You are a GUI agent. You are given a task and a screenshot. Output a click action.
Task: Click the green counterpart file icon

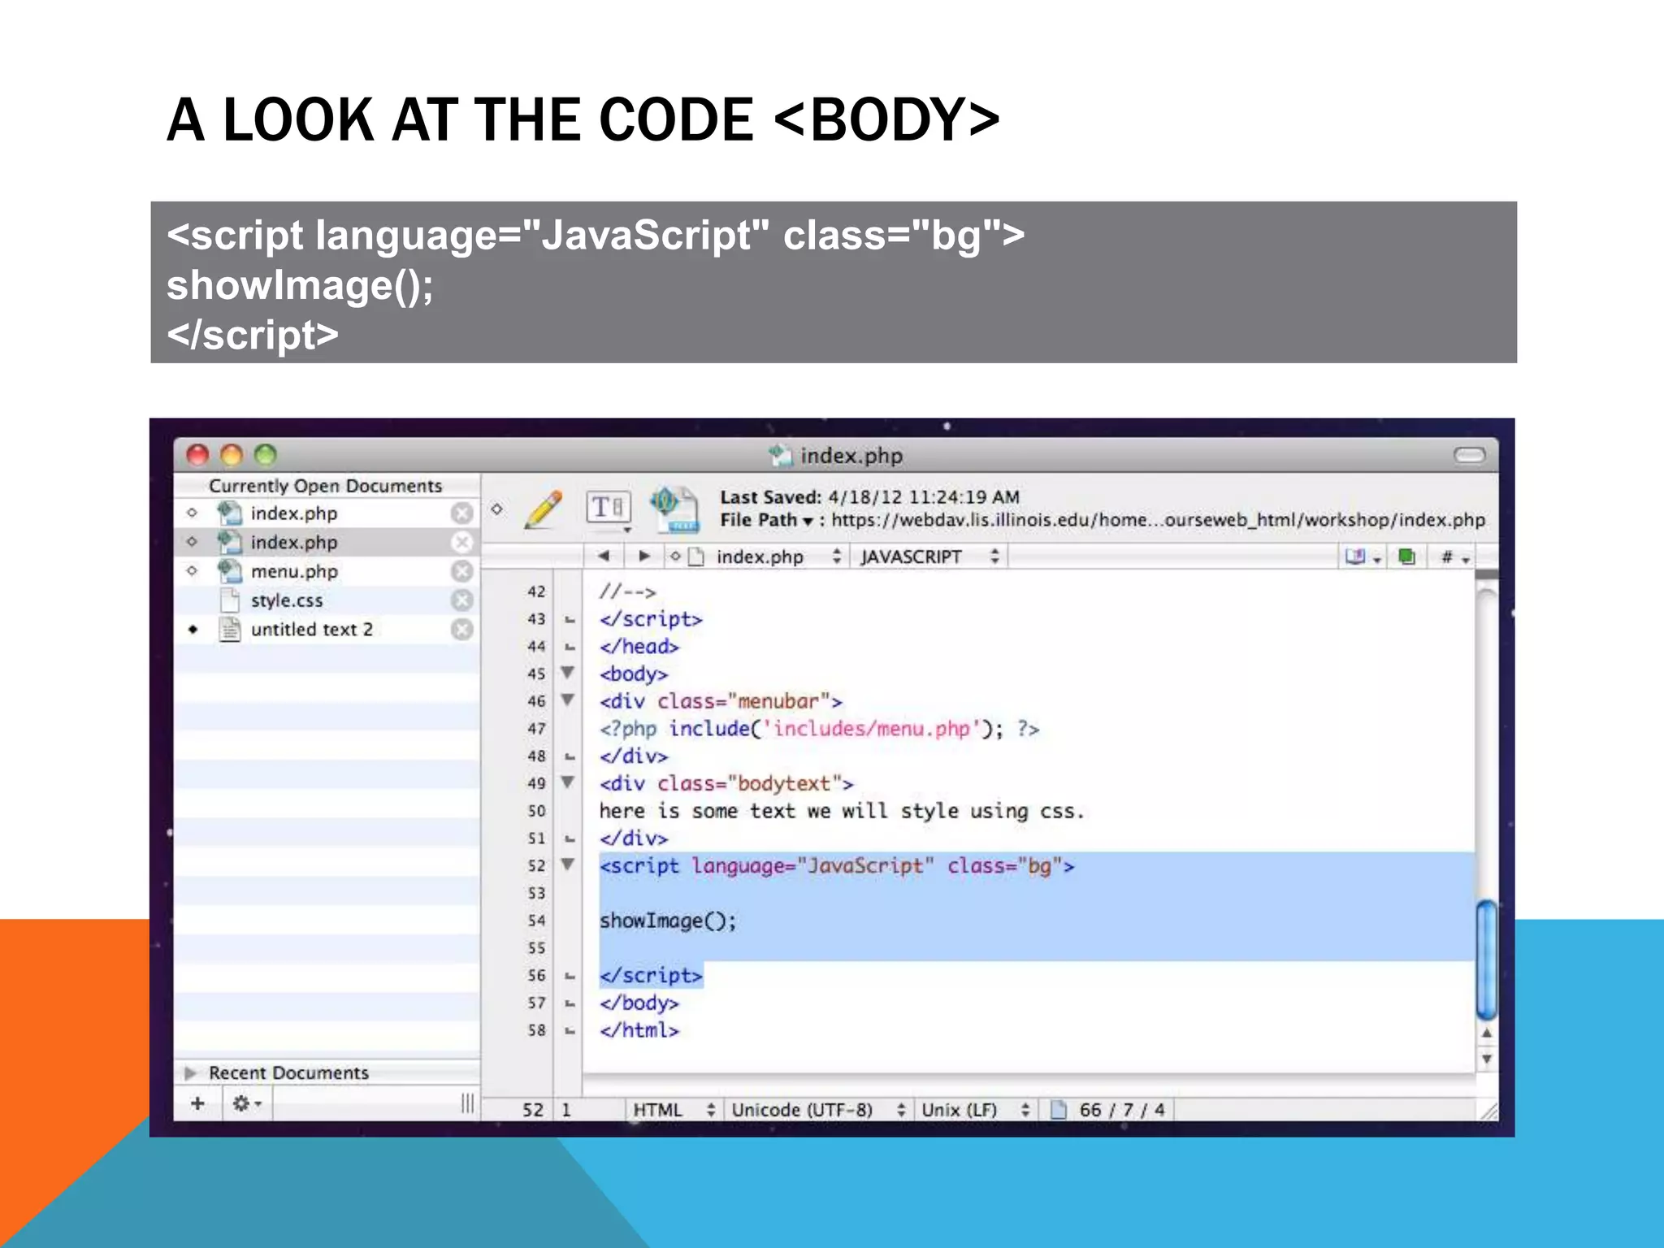point(1406,557)
